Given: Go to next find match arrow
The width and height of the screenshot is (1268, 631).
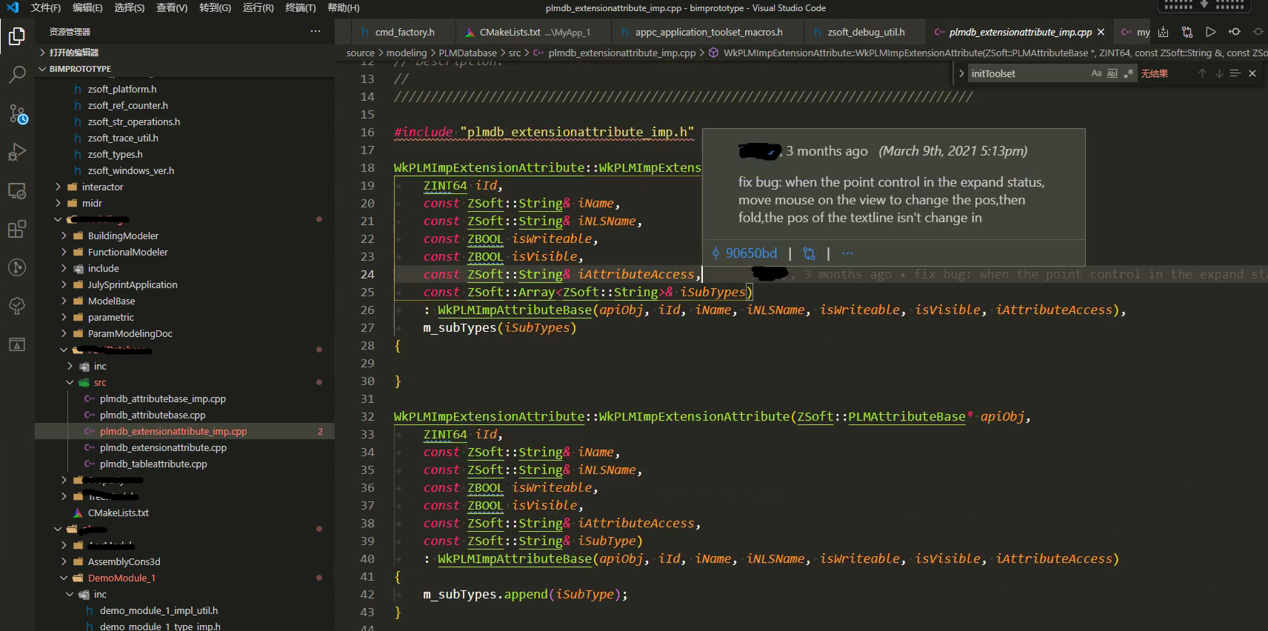Looking at the screenshot, I should (1218, 73).
